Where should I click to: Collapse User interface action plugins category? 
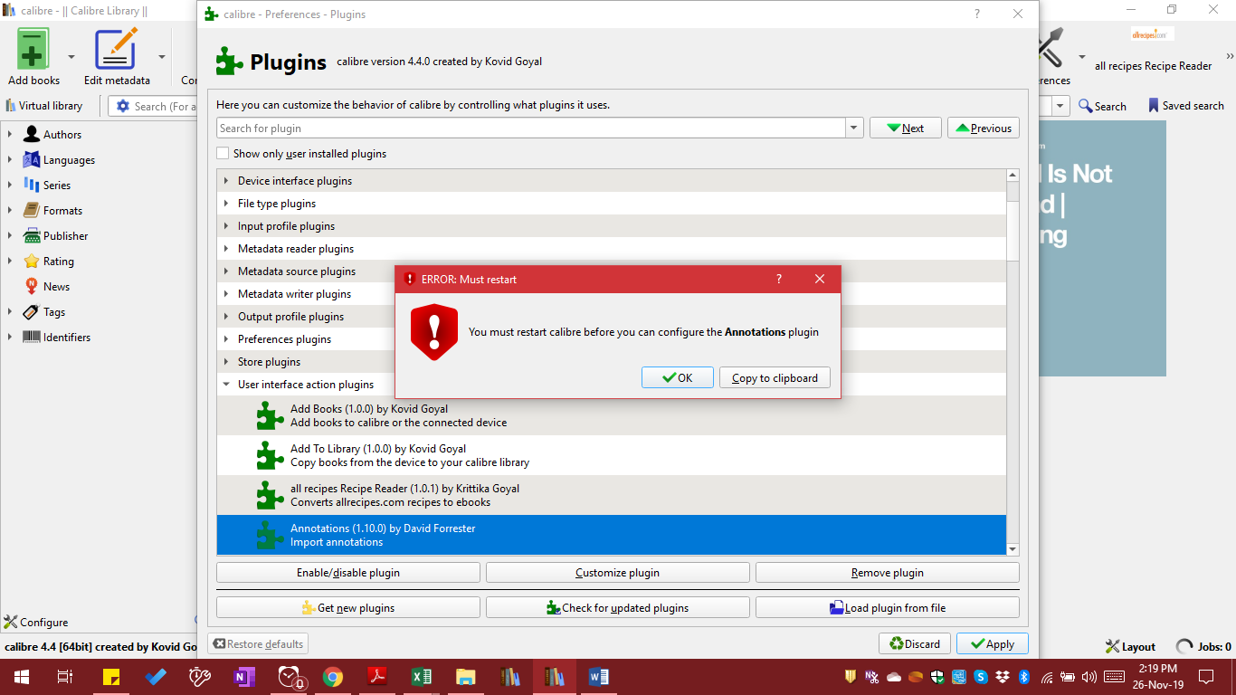(226, 385)
